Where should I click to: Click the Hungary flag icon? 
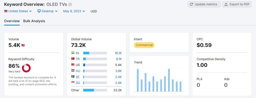click(73, 71)
